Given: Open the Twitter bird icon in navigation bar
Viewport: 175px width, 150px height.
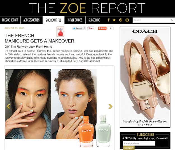Looking at the screenshot, I should (x=114, y=20).
